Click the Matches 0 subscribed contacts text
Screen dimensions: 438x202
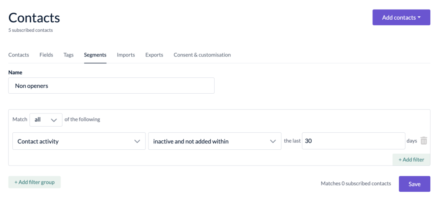355,184
